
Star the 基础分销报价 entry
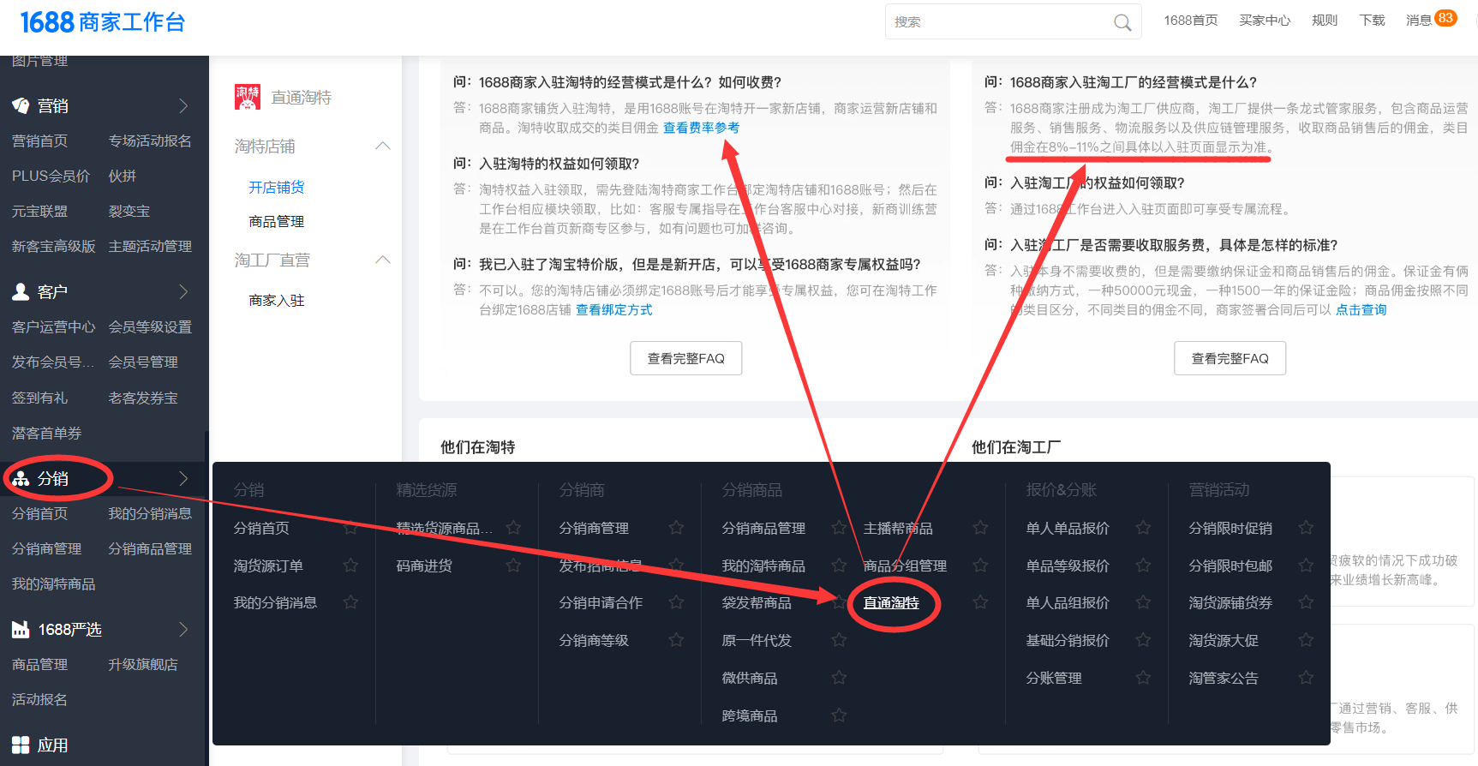[1143, 640]
